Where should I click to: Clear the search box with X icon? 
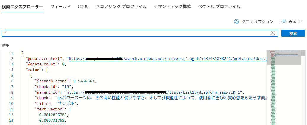click(x=273, y=33)
